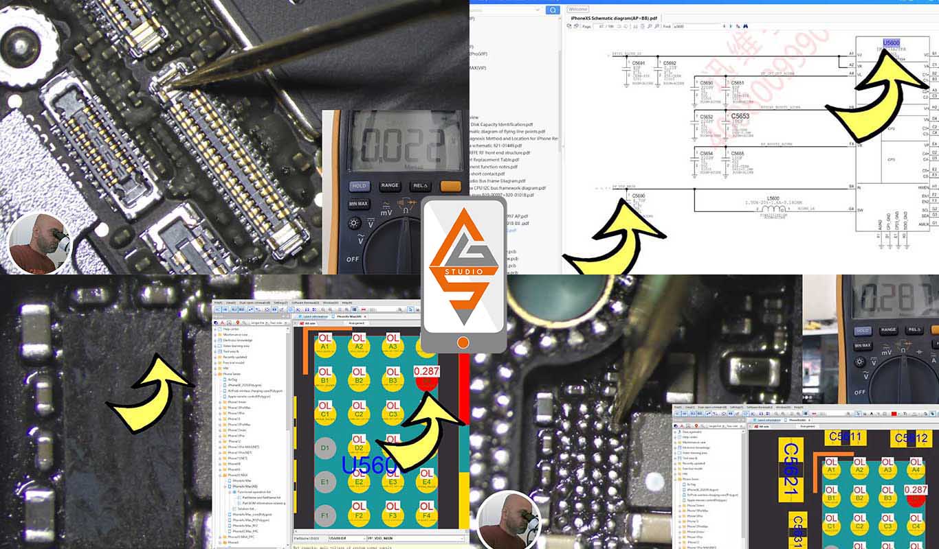Screen dimensions: 939x549
Task: Click pad C1 in the left bitmap window
Action: [x=325, y=414]
